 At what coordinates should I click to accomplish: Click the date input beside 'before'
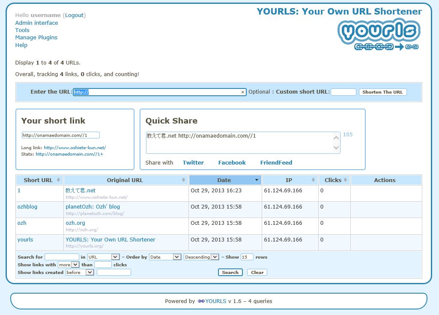pos(113,272)
